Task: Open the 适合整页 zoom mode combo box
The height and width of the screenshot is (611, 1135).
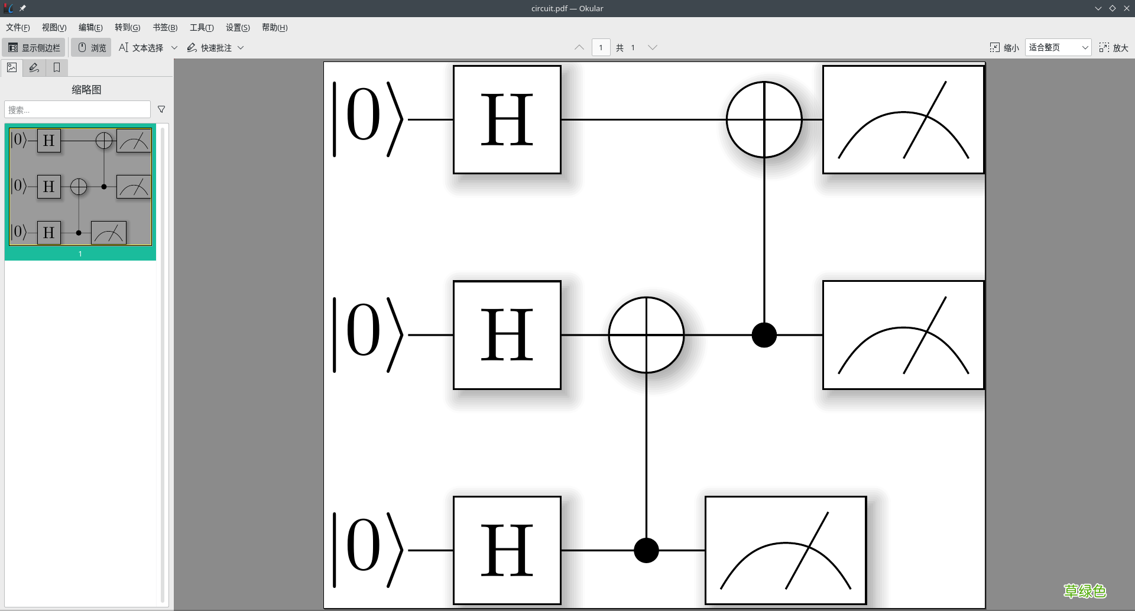Action: click(x=1058, y=48)
